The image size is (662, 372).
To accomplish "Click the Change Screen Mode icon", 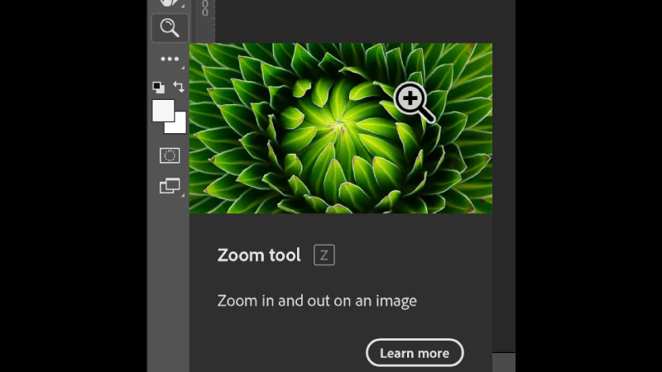I will click(169, 186).
